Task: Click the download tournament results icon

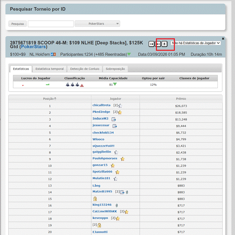Action: pyautogui.click(x=165, y=44)
